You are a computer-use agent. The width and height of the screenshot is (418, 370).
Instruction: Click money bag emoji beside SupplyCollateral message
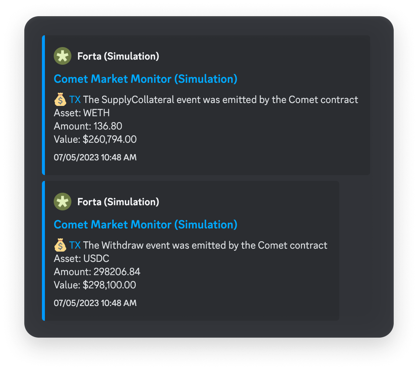pos(60,100)
